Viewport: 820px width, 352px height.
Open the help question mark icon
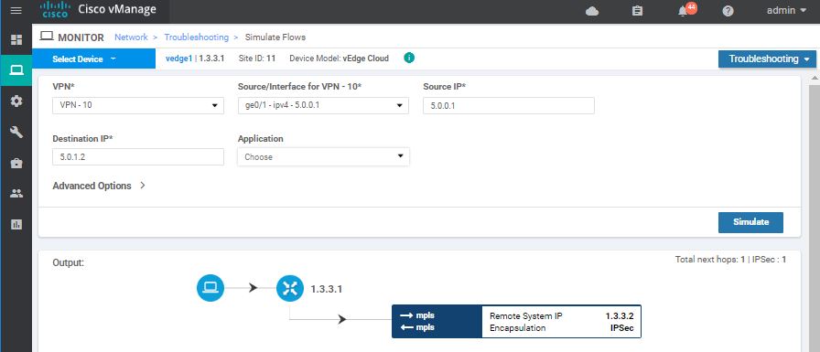click(728, 11)
